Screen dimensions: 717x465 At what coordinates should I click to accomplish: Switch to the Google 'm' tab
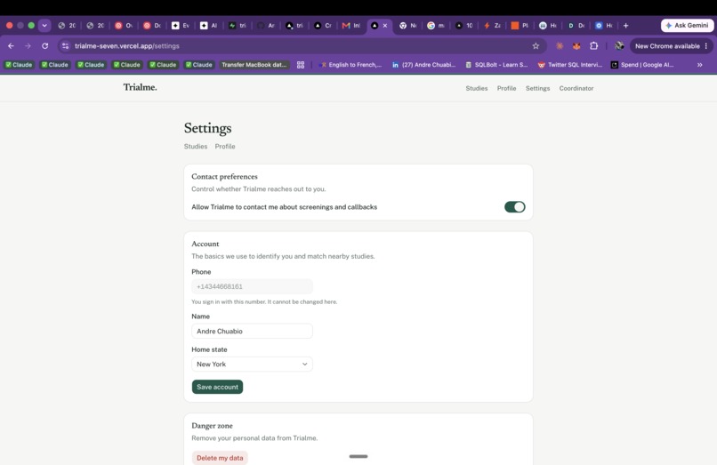pos(436,26)
